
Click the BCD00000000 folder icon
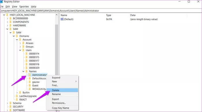[x=11, y=18]
